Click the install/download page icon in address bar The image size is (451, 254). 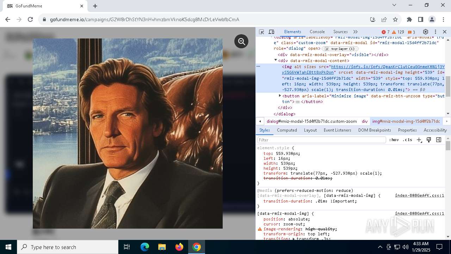pyautogui.click(x=372, y=19)
